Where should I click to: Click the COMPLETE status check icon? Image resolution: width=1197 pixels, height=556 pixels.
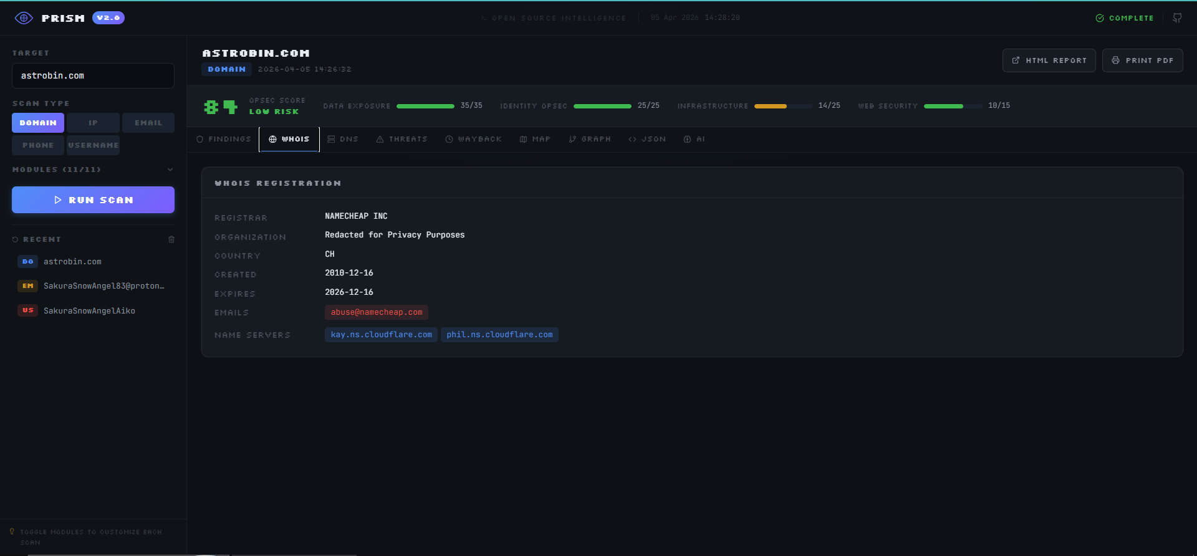1100,18
